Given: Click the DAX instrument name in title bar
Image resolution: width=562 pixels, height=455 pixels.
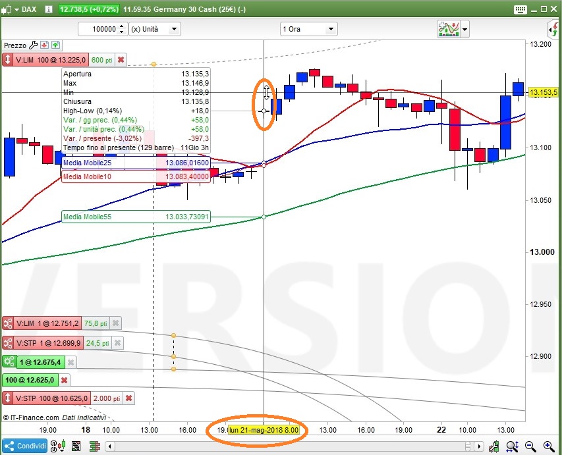Looking at the screenshot, I should point(29,9).
